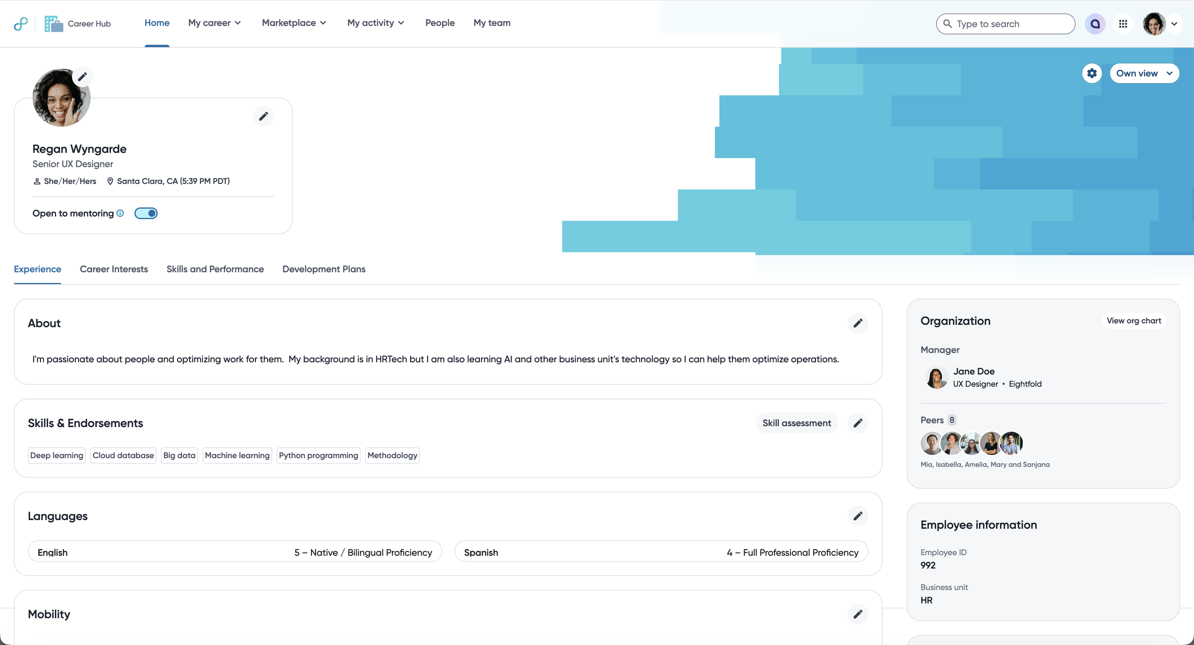Click the edit pencil on the About section
Viewport: 1194px width, 645px height.
[x=857, y=323]
